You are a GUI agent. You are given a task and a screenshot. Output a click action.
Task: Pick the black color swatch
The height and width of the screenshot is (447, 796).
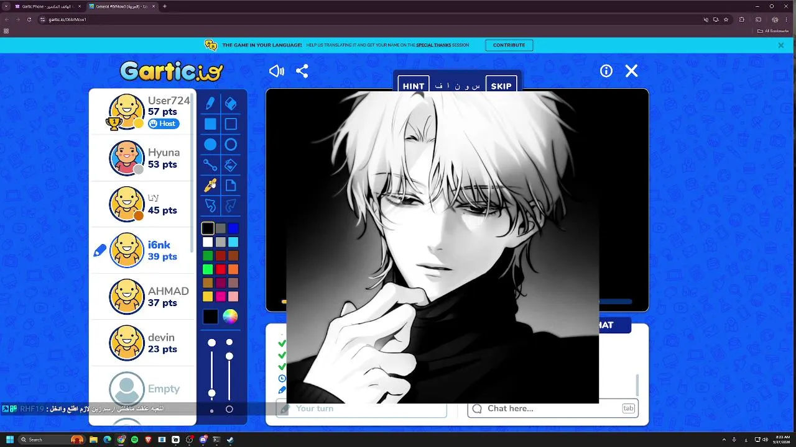[208, 228]
